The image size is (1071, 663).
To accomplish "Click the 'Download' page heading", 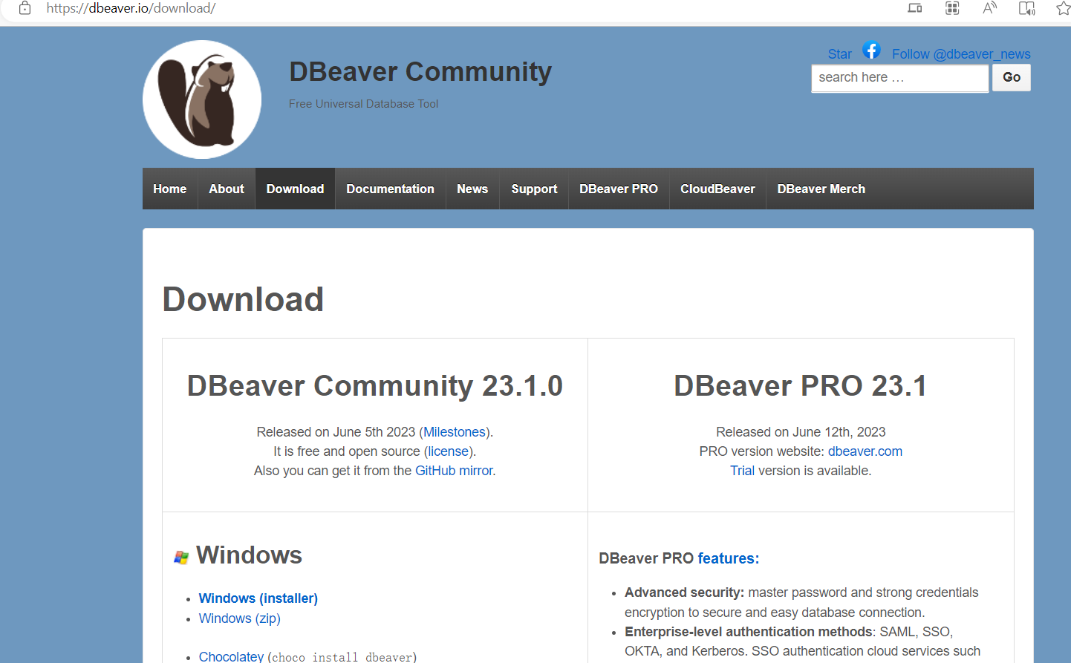I will click(243, 299).
